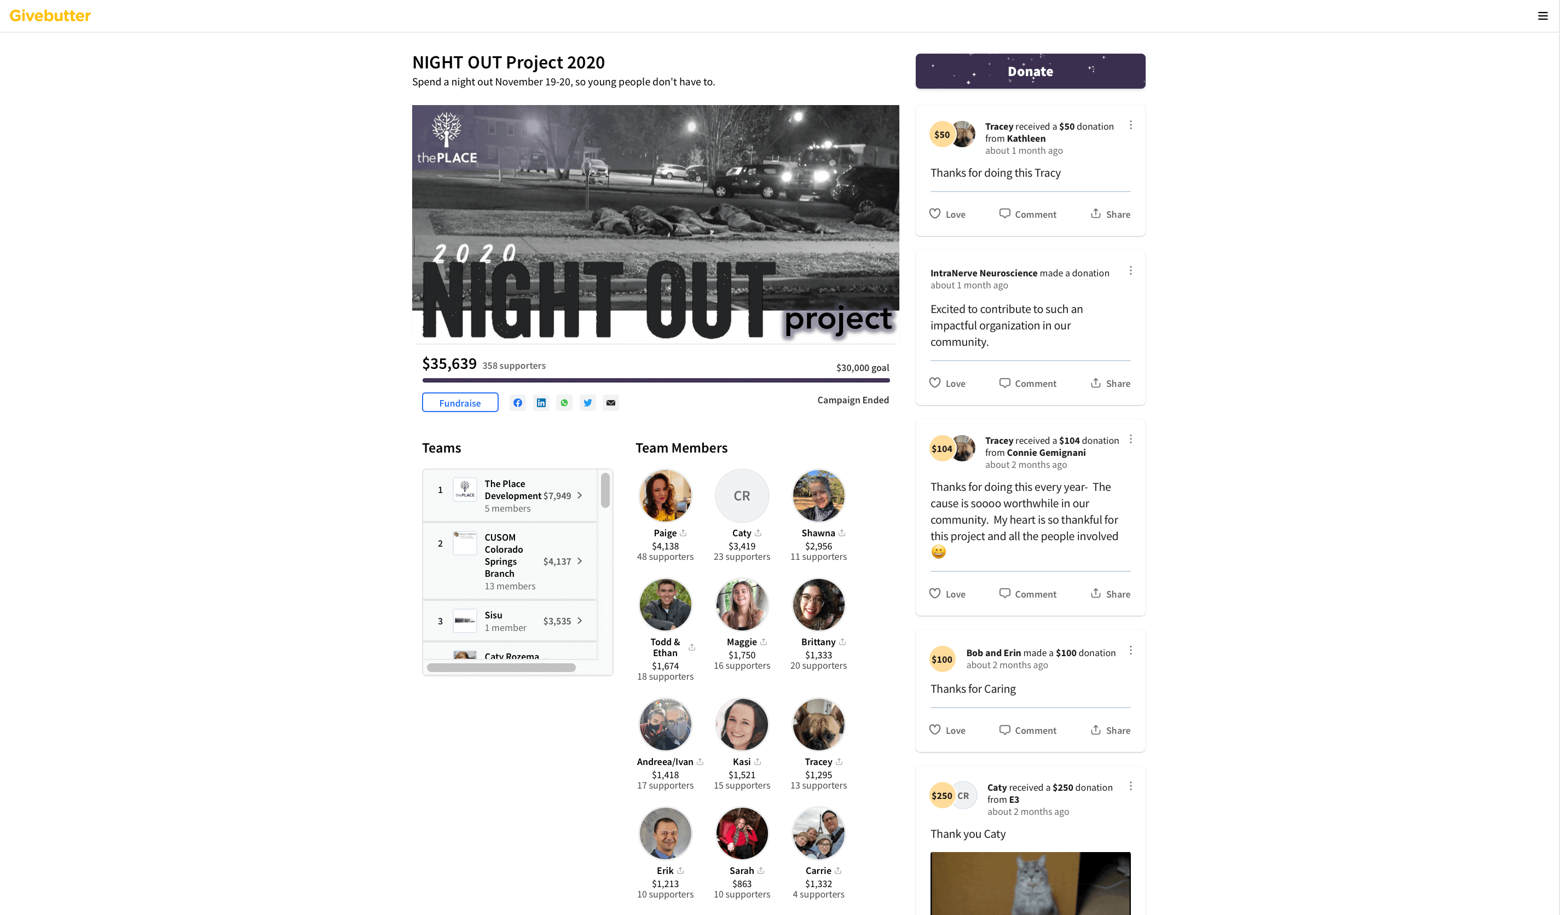
Task: Open CUSOM Colorado Springs Branch team
Action: [510, 561]
